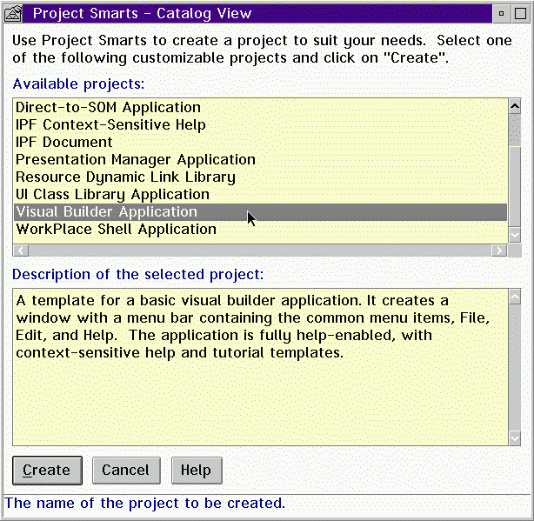This screenshot has width=534, height=521.
Task: Select Direct-to-SOM Application project
Action: click(x=261, y=108)
